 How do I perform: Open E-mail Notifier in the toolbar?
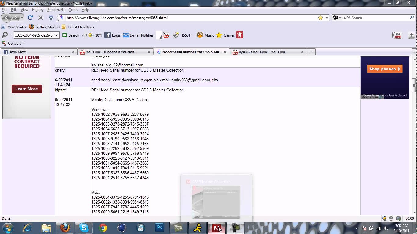(139, 35)
